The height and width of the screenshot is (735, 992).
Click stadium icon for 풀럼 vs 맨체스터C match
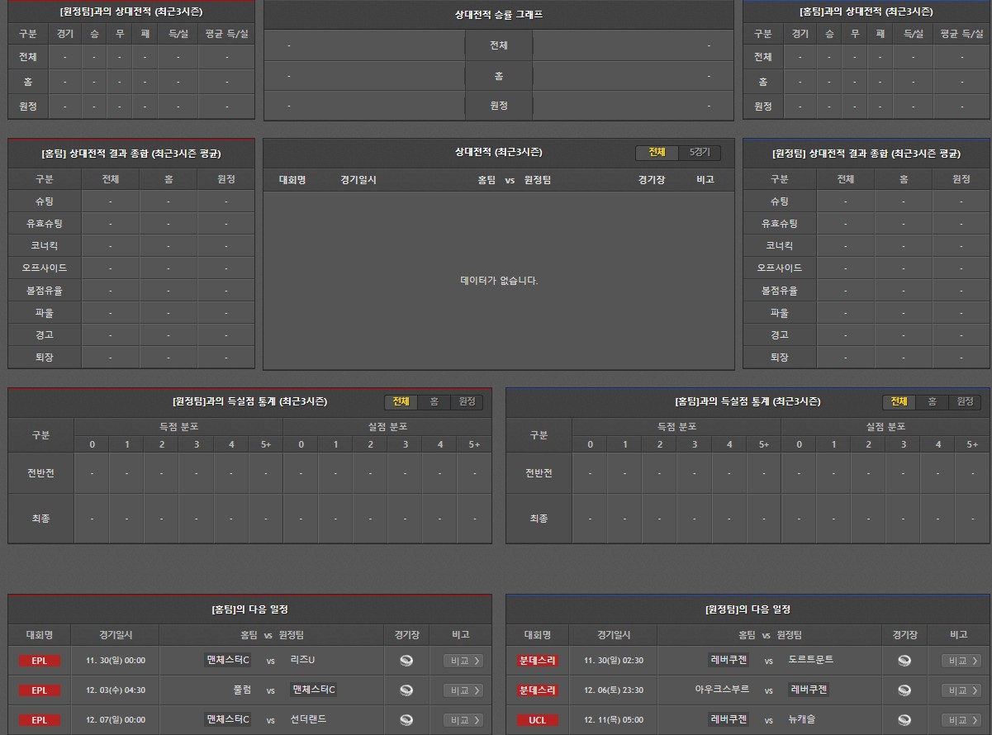[406, 690]
